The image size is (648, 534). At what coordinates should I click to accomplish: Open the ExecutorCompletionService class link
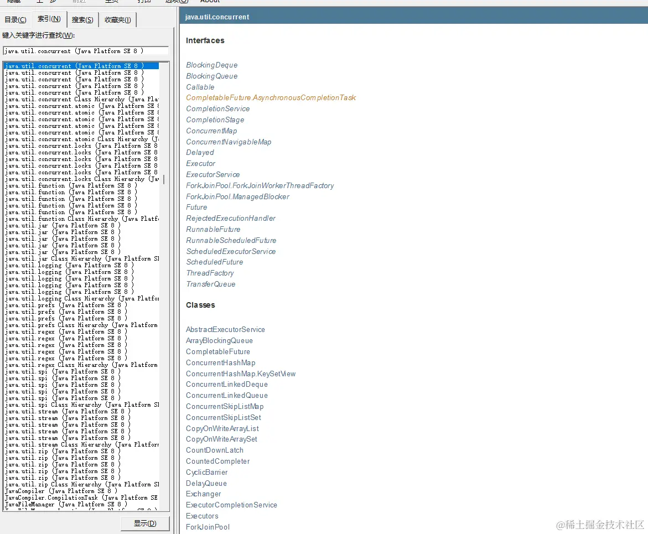click(231, 505)
